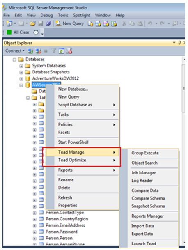
Task: Click the Save All icon in toolbar
Action: point(48,23)
